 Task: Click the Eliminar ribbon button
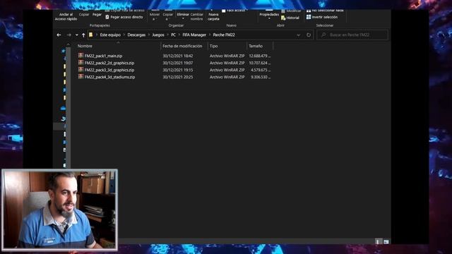pyautogui.click(x=183, y=16)
